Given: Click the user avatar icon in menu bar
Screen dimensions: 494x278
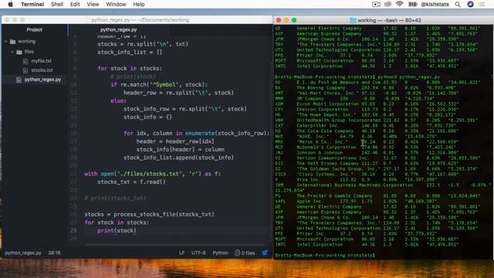Looking at the screenshot, I should [470, 4].
